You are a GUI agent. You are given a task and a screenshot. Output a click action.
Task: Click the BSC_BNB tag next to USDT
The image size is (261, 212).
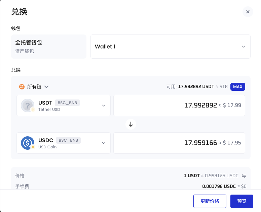click(67, 103)
